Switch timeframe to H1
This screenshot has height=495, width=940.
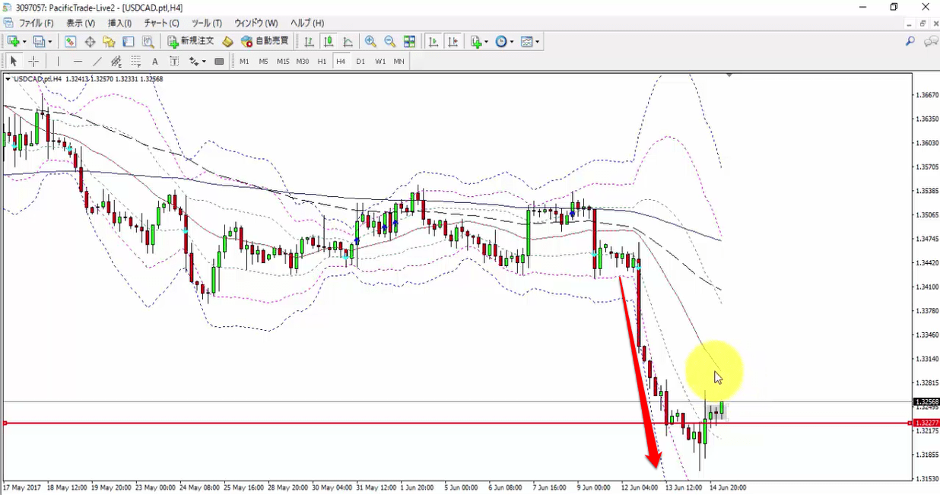click(x=322, y=62)
